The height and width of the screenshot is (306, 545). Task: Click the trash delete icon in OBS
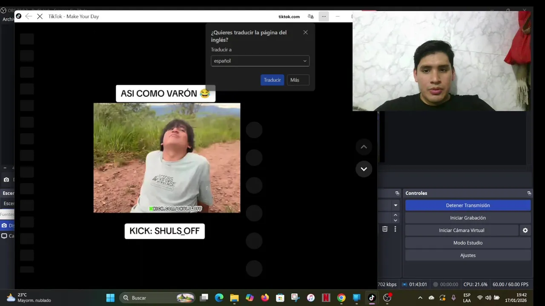point(385,229)
